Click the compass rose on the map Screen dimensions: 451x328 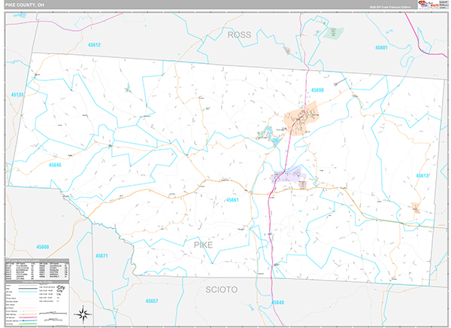[x=83, y=314]
